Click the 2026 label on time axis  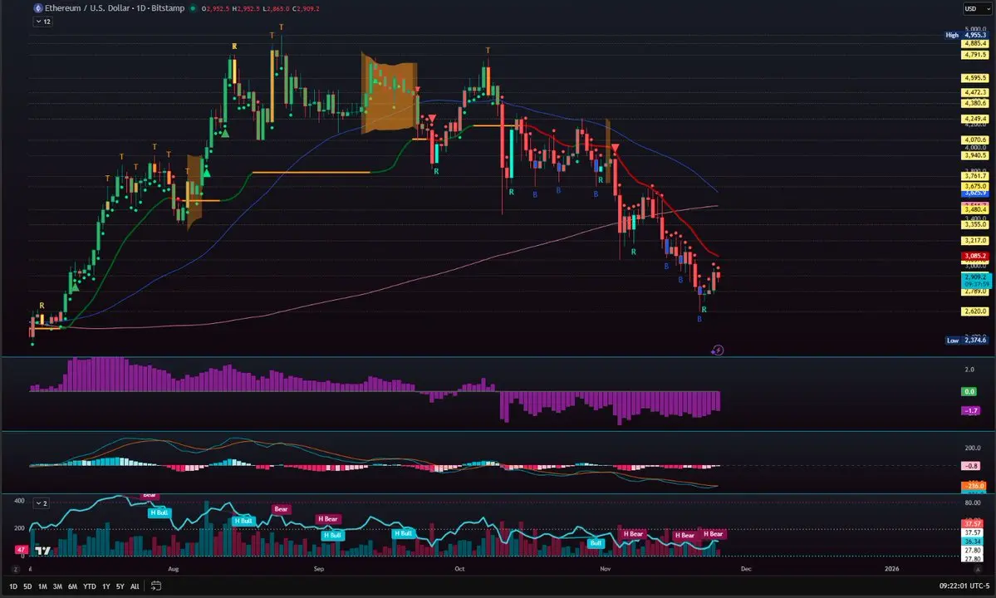(892, 569)
